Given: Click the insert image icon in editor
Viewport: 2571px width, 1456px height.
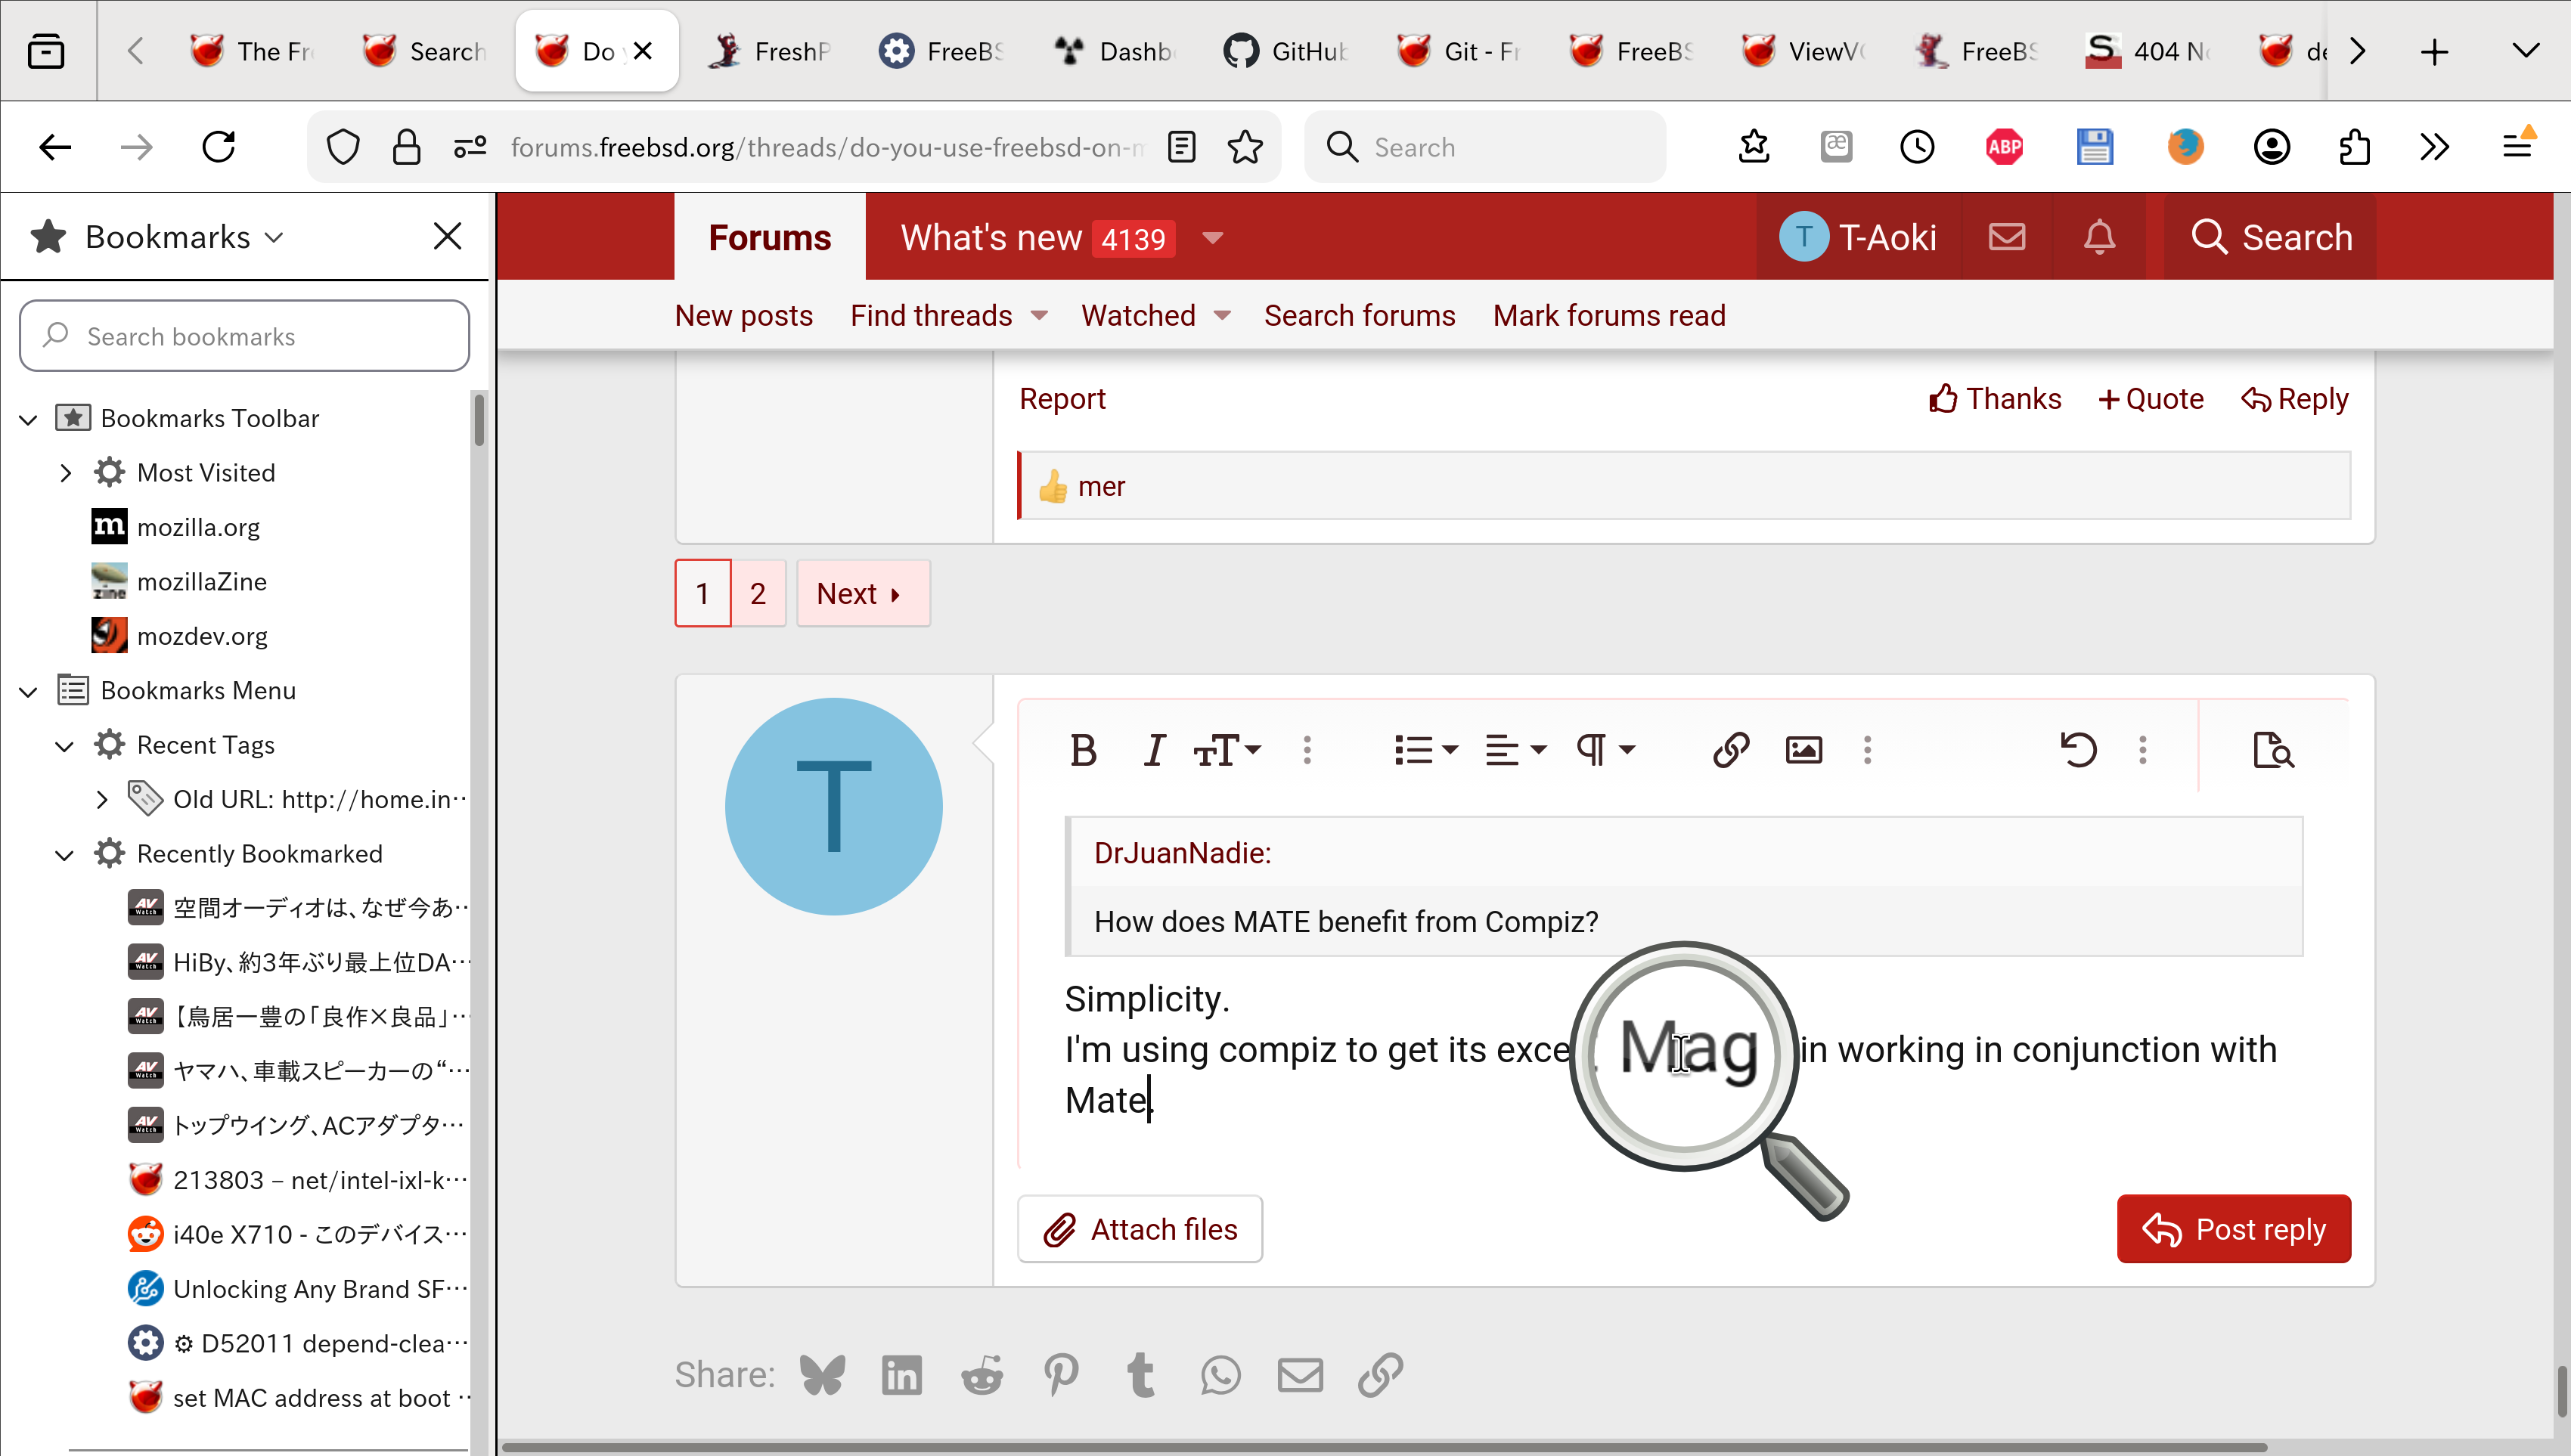Looking at the screenshot, I should (x=1804, y=750).
